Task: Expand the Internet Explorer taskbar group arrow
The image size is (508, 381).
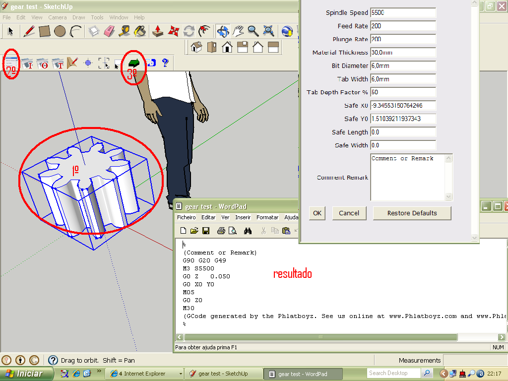Action: click(x=181, y=374)
